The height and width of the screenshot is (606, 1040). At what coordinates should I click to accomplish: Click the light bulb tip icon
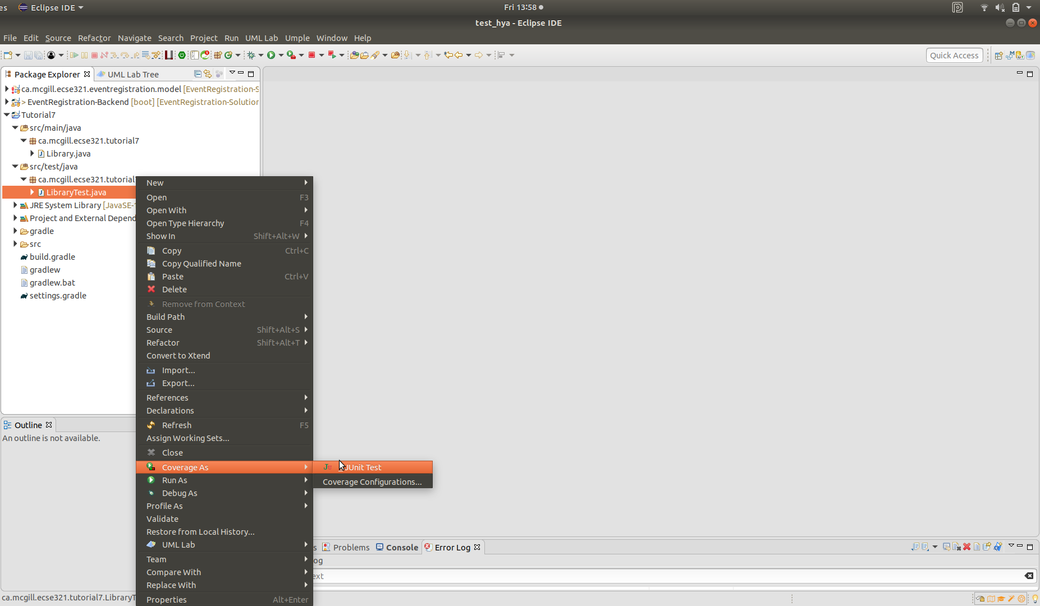1035,599
